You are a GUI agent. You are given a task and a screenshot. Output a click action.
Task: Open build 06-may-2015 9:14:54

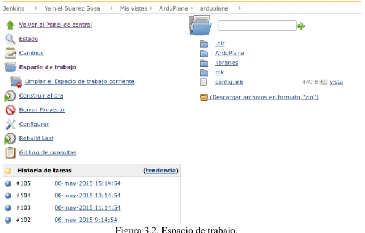point(86,220)
